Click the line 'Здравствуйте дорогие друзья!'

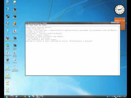click(38, 27)
